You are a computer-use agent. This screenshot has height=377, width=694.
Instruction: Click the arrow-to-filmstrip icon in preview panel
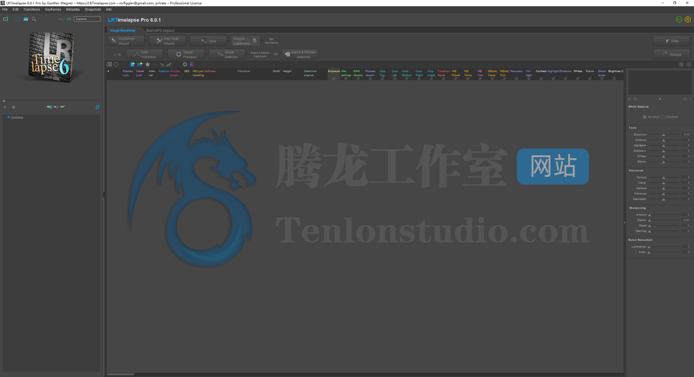tap(49, 107)
